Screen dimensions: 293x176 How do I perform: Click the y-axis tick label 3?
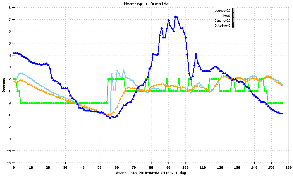(x=10, y=67)
